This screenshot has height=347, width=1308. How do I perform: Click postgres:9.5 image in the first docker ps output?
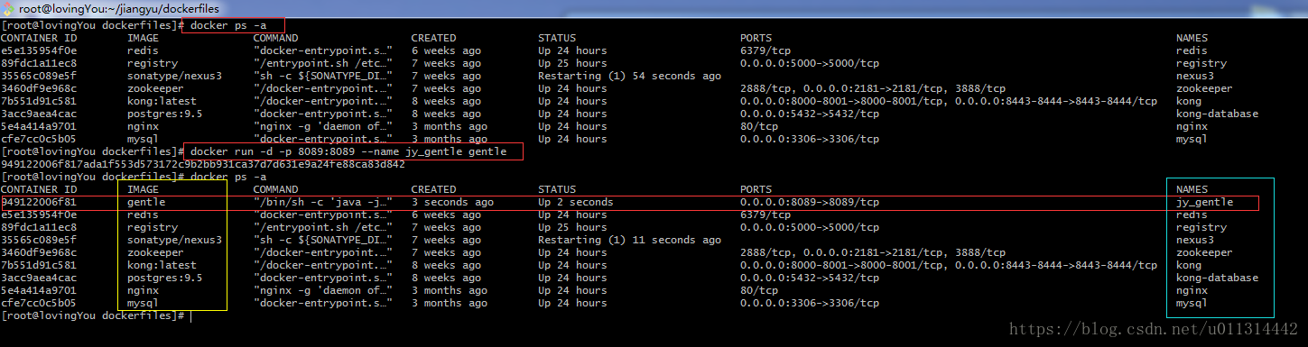tap(165, 114)
